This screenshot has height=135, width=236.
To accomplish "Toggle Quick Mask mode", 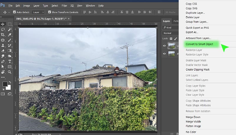I will pyautogui.click(x=3, y=94).
